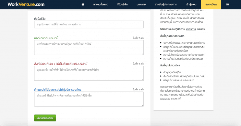Submit review with ส่งรีวิวของคุณ button

45,118
